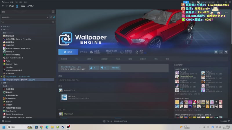Viewport: 232px width, 130px height.
Task: Open friend Pururut's profile entry
Action: tap(186, 73)
